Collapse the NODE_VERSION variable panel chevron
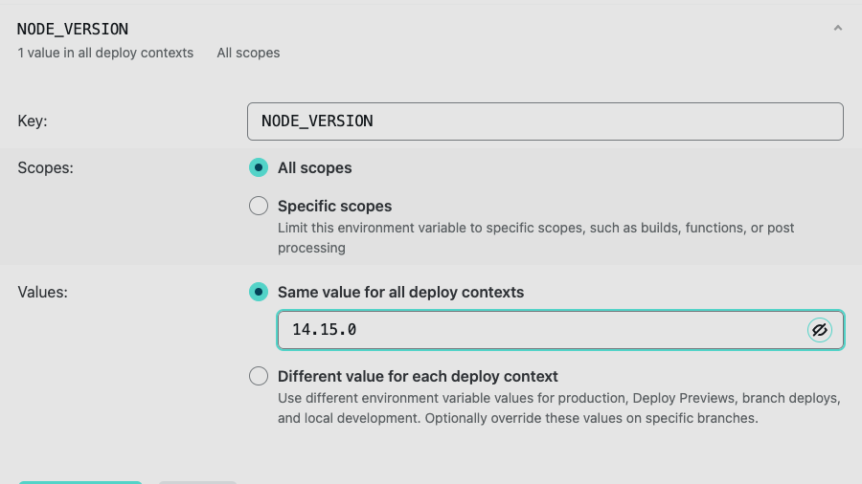Screen dimensions: 862x484 click(837, 29)
